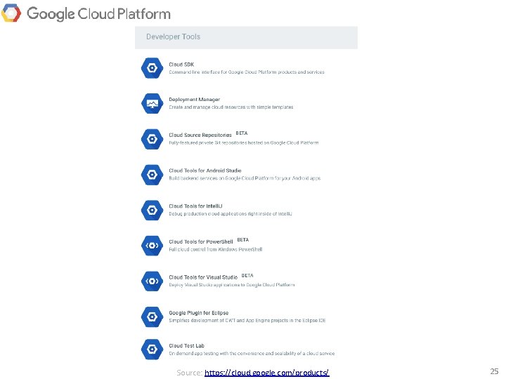
Task: Click the Cloud Test Lab icon
Action: (152, 349)
